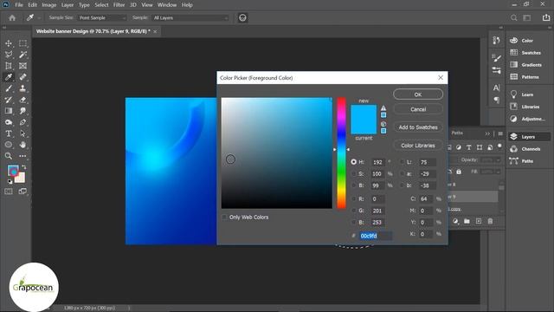Click the foreground color swatch in toolbar
The image size is (554, 312).
(14, 171)
